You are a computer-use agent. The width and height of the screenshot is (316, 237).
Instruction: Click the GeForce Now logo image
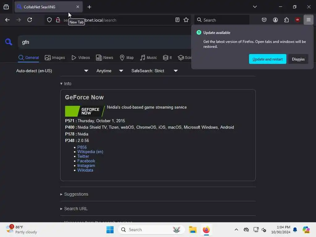pyautogui.click(x=85, y=111)
